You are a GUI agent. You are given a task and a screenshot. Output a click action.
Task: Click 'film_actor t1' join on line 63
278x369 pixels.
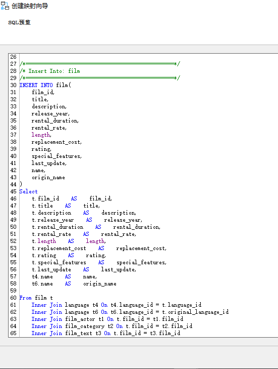coord(84,319)
